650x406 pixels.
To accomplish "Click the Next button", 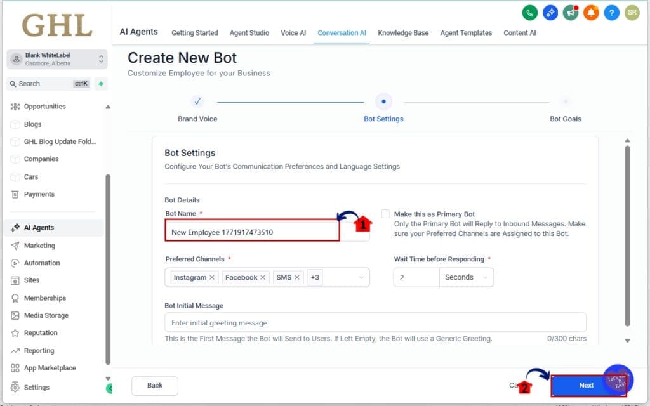I will pos(586,385).
